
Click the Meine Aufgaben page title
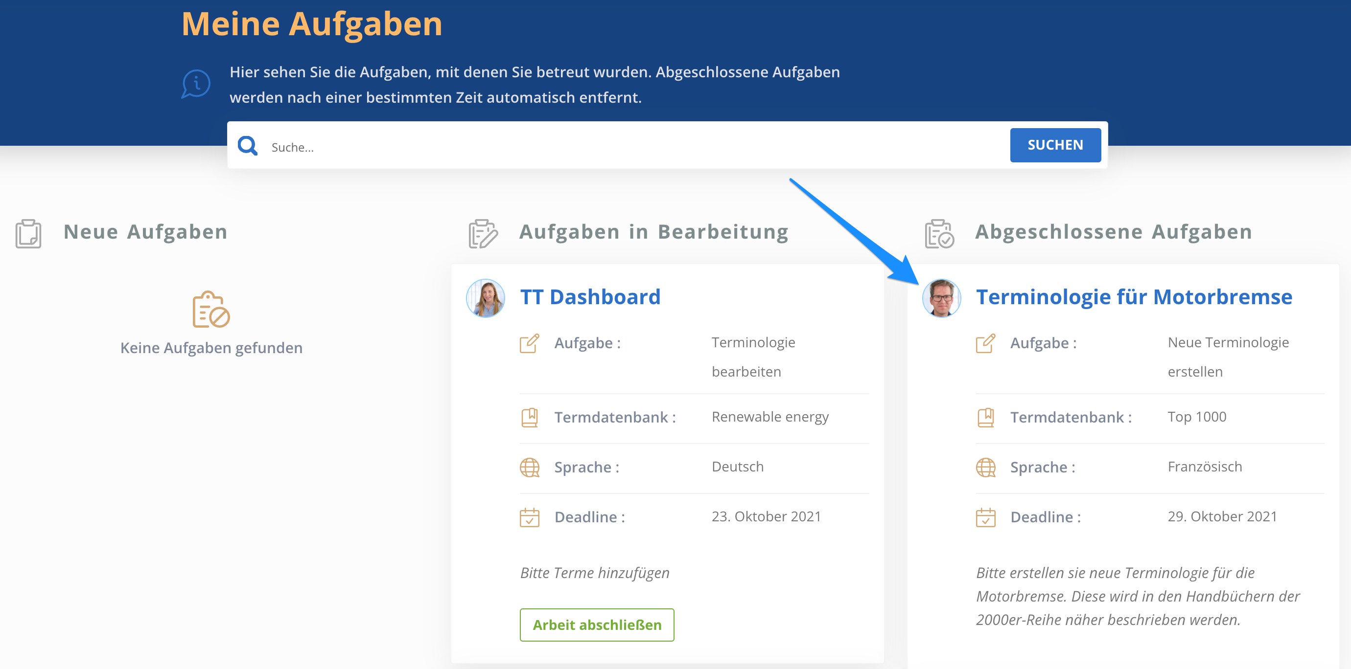[x=312, y=24]
